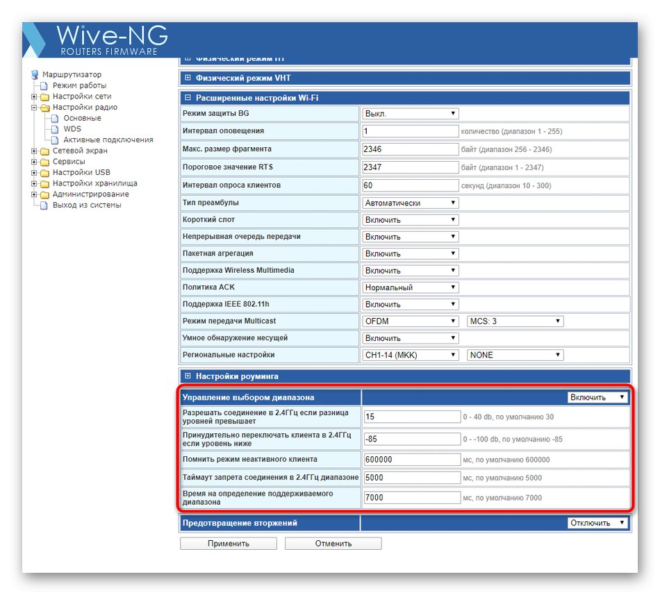The image size is (660, 595).
Task: Collapse the Настройки радио tree node
Action: [x=34, y=108]
